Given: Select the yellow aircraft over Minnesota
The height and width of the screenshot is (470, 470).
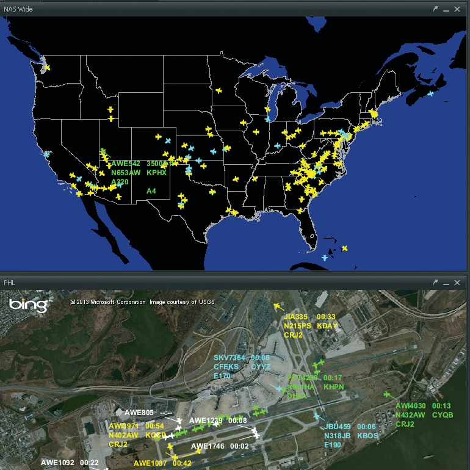Looking at the screenshot, I should click(219, 90).
